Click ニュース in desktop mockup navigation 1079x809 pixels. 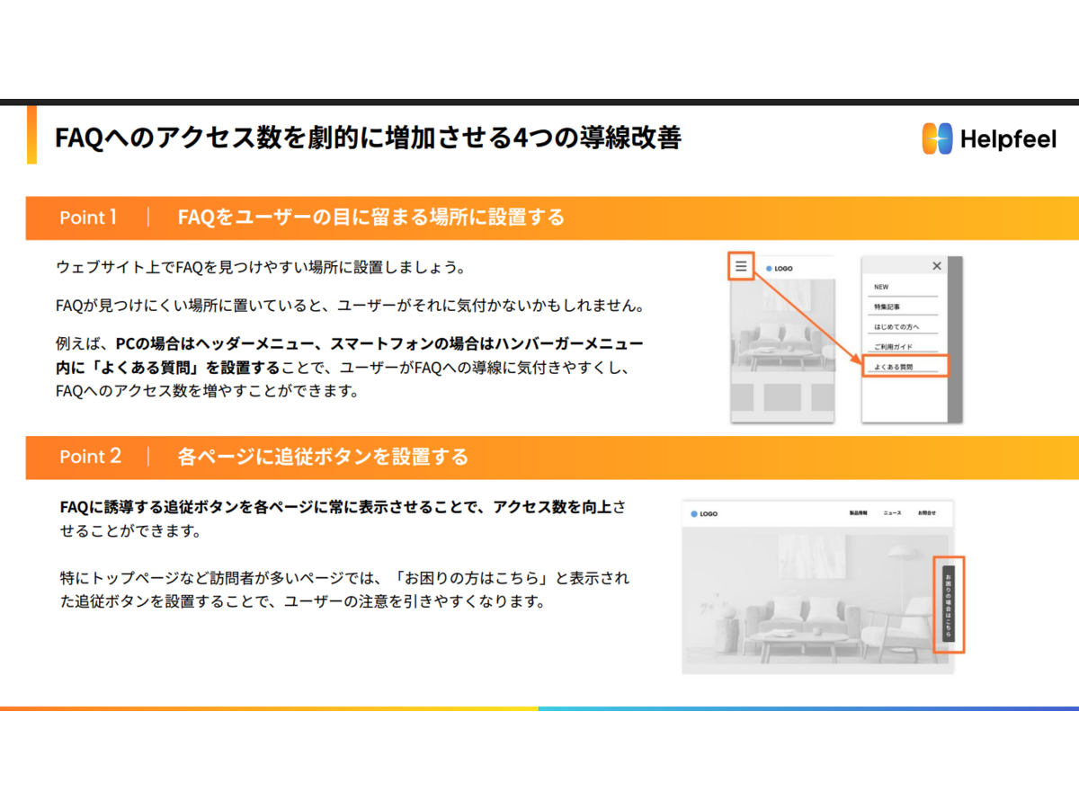(x=892, y=513)
